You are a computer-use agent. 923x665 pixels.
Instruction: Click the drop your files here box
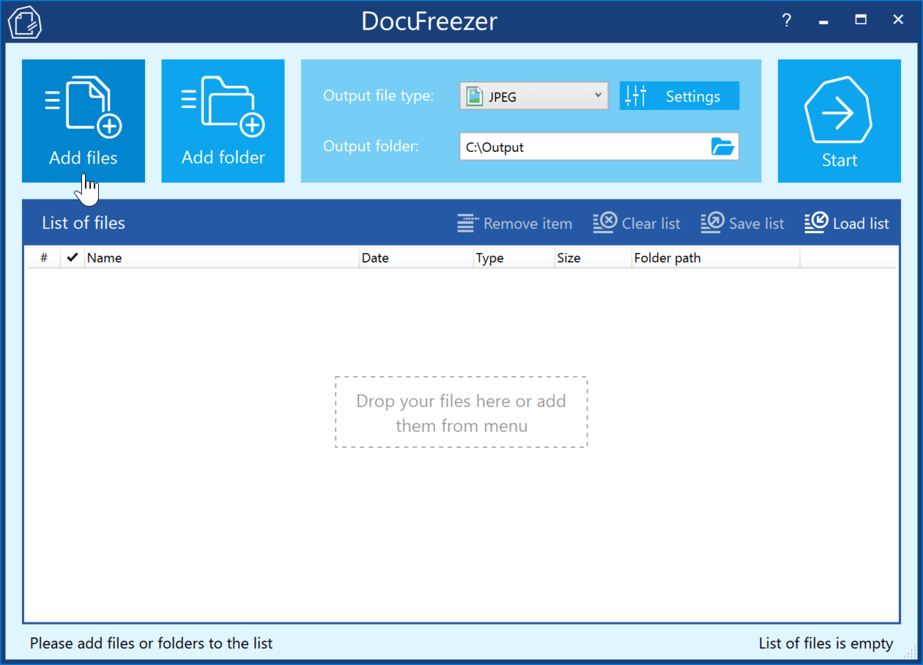(461, 412)
